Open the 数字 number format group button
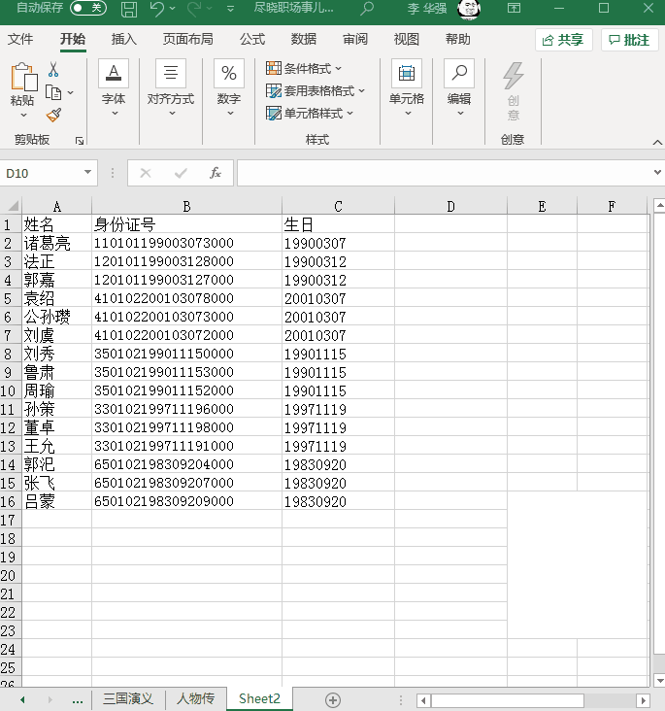 229,88
